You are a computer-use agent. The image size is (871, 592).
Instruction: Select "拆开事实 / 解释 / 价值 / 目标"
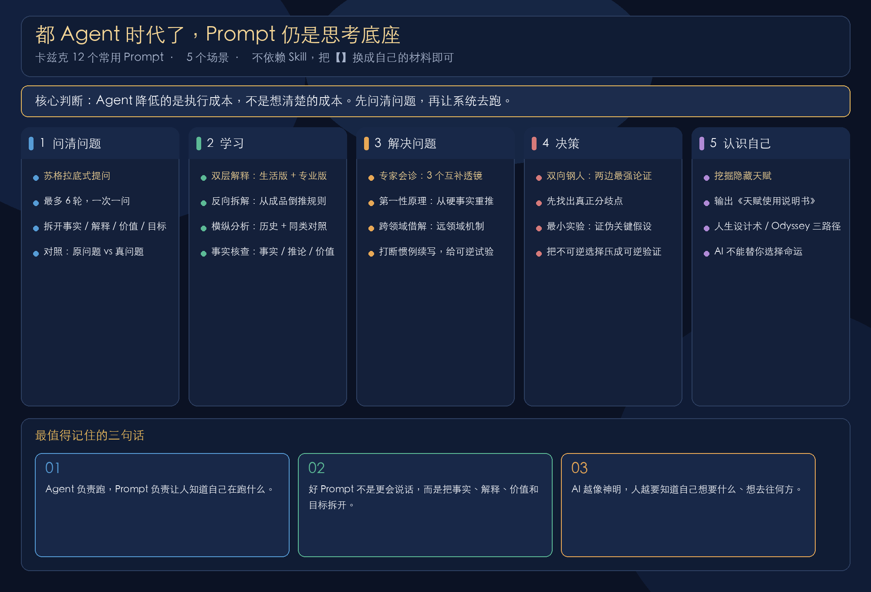point(105,227)
